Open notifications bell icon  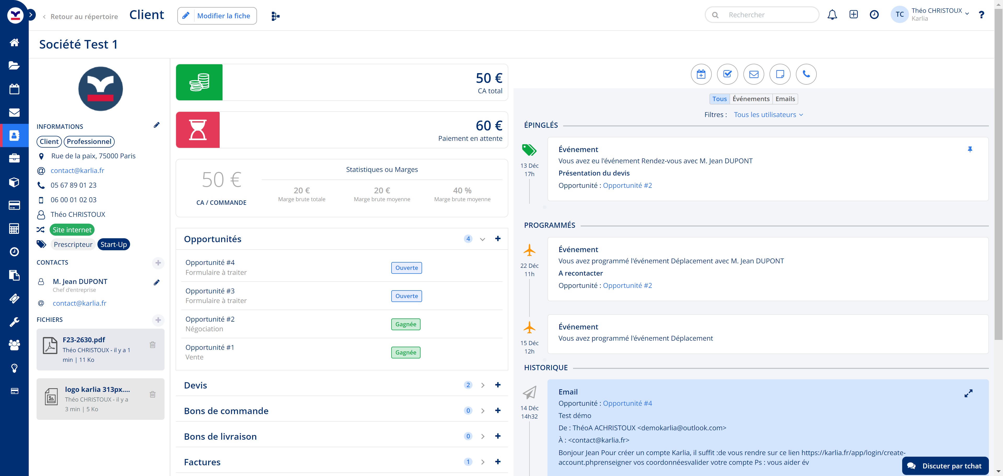(x=832, y=15)
